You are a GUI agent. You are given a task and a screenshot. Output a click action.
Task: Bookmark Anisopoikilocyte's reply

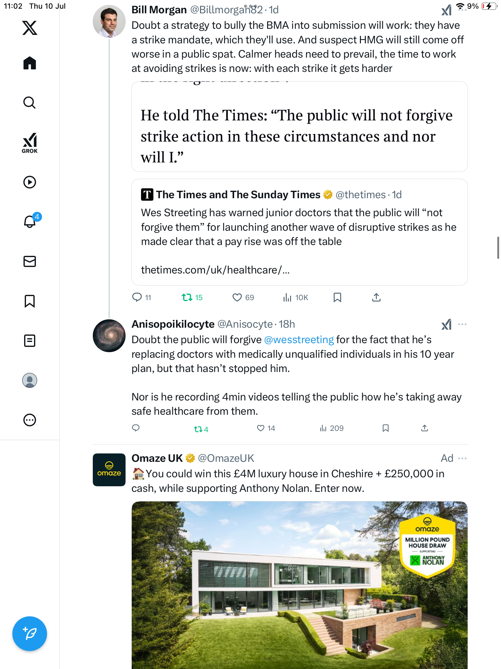coord(385,428)
